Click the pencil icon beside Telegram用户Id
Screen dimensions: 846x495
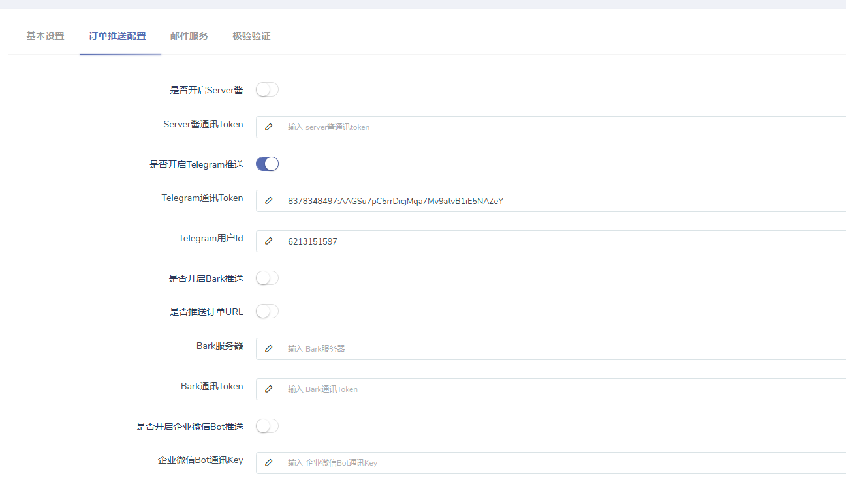(x=268, y=241)
